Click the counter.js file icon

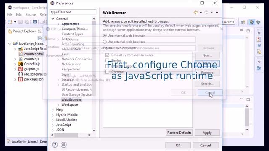coord(21,59)
